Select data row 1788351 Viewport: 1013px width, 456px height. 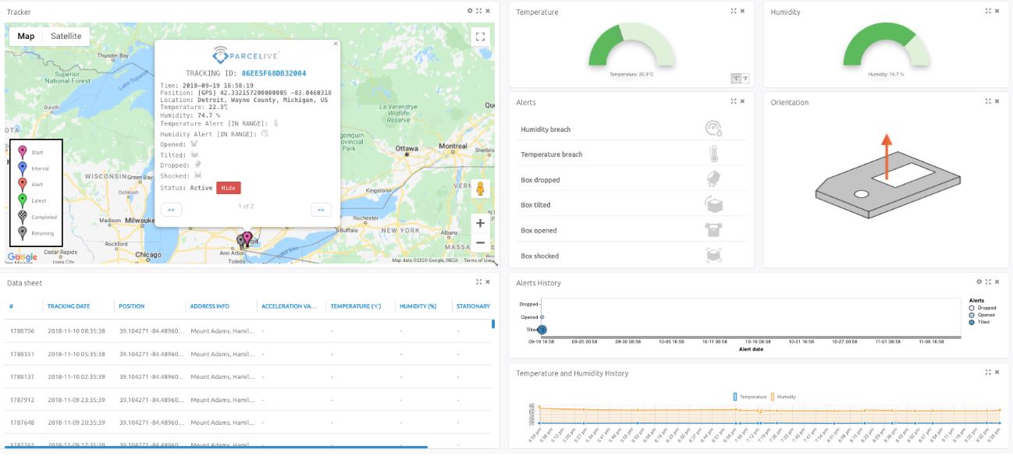point(248,354)
